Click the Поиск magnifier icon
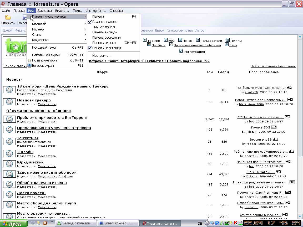This screenshot has height=227, width=303. pyautogui.click(x=180, y=40)
